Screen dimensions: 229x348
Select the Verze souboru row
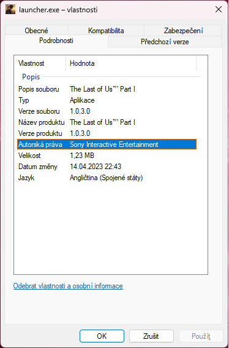click(x=107, y=111)
